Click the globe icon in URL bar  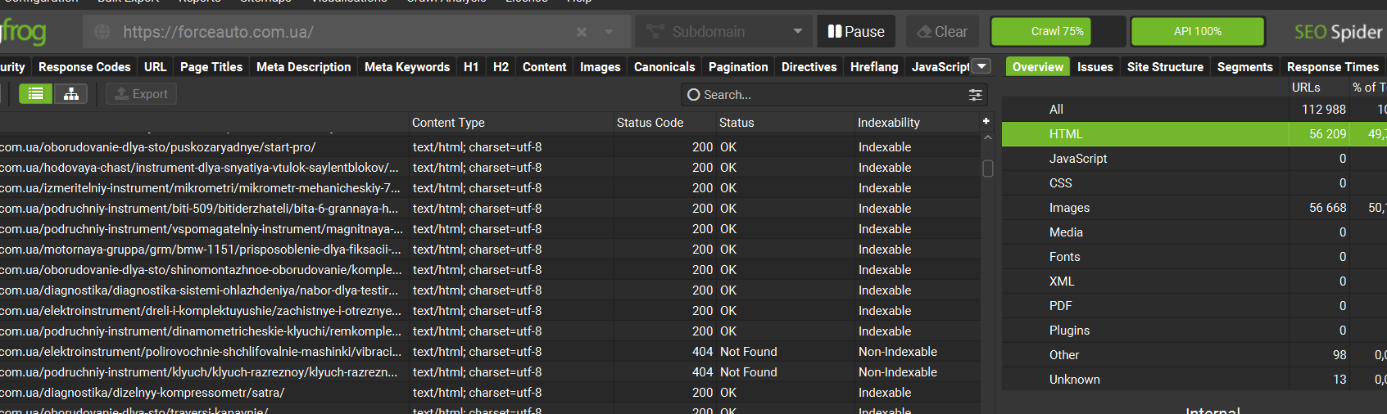coord(102,32)
